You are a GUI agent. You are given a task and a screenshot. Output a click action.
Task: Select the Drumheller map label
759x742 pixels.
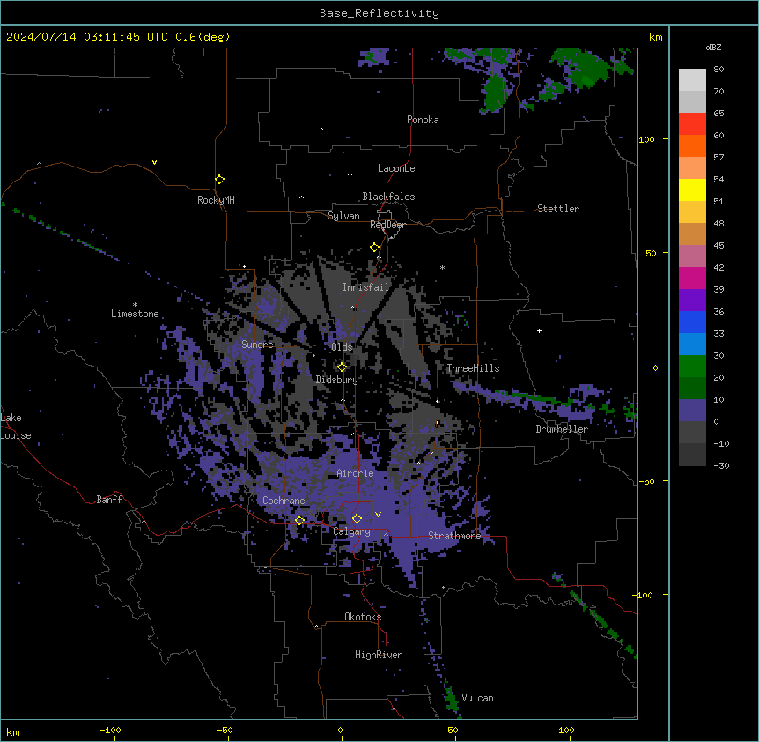tap(562, 429)
